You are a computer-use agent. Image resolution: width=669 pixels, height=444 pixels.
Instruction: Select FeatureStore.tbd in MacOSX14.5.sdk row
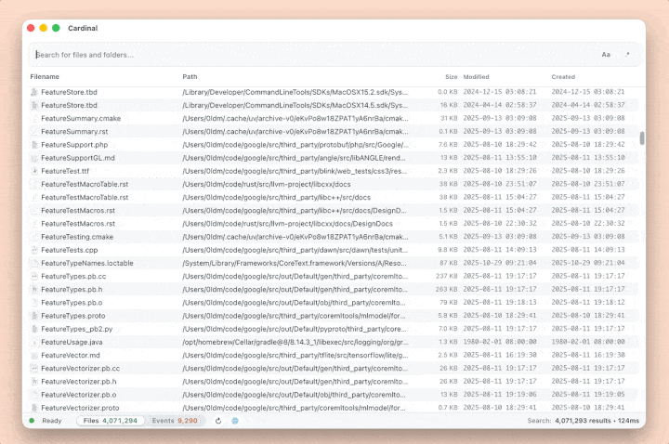tap(69, 105)
